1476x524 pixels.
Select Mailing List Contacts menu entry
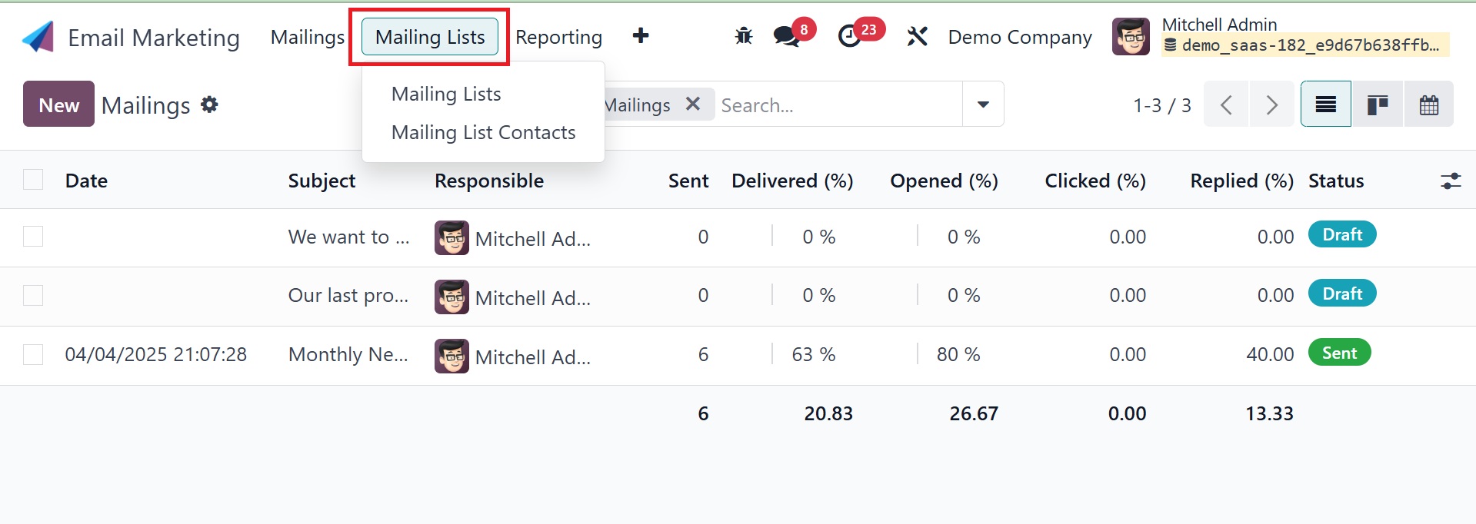483,133
